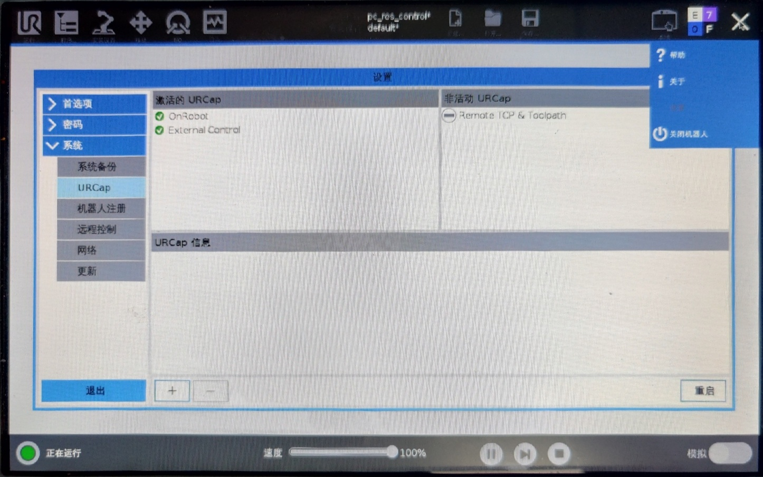Open the Log tab graph icon
Image resolution: width=763 pixels, height=477 pixels.
point(215,22)
